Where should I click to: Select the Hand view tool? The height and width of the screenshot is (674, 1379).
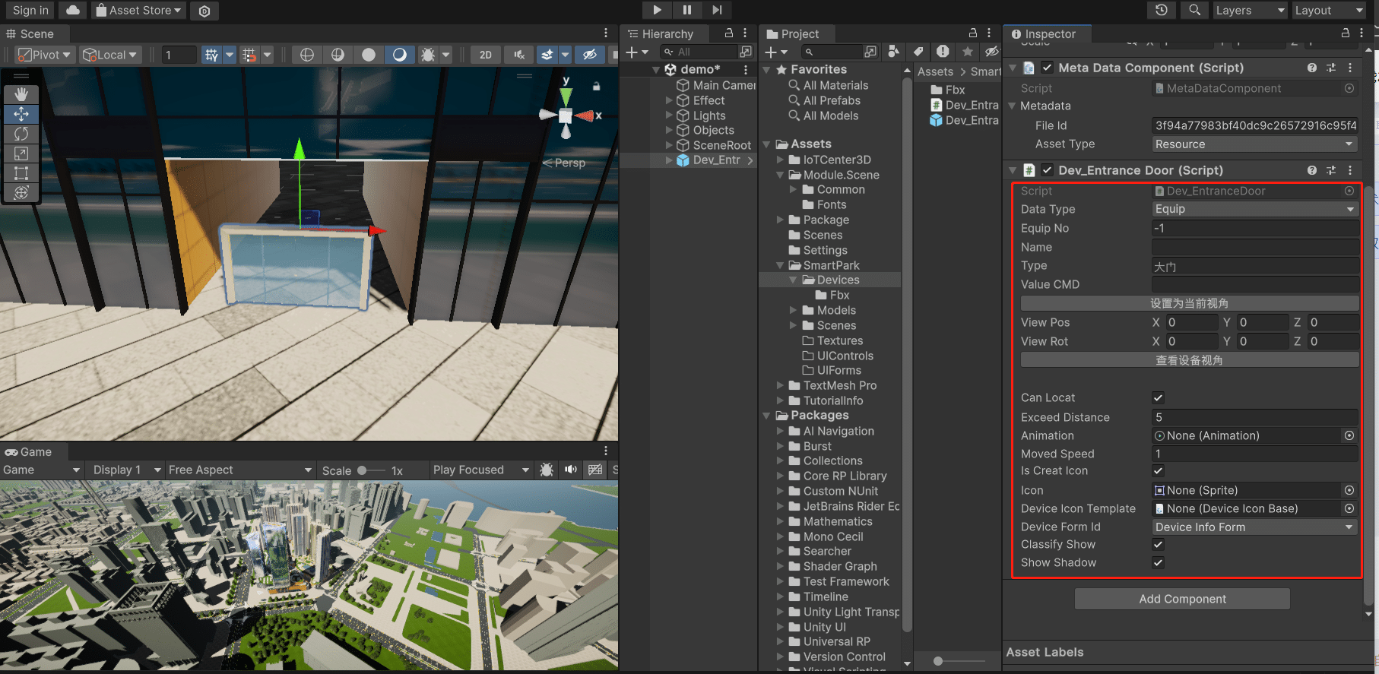click(21, 94)
